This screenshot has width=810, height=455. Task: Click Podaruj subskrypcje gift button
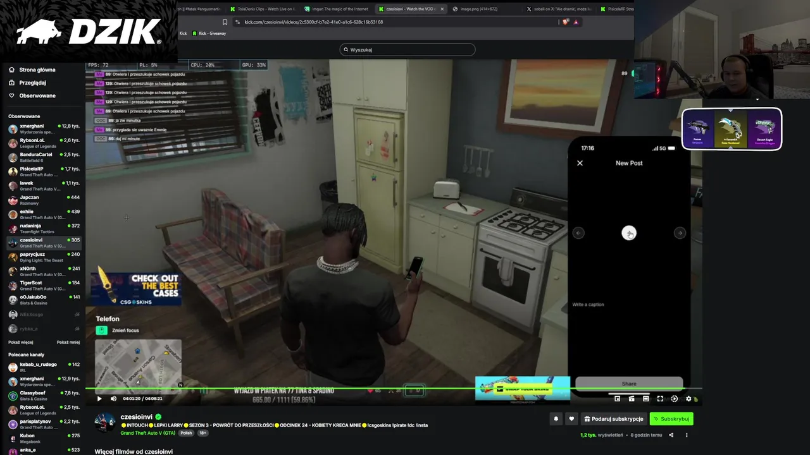tap(614, 418)
